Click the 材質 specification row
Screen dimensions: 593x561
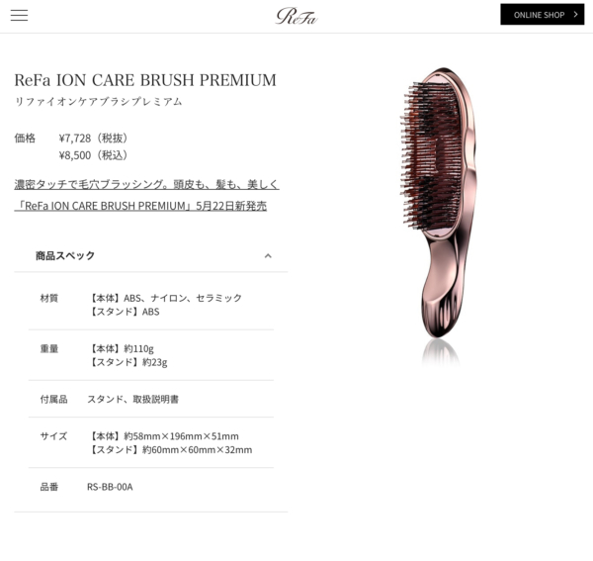151,305
